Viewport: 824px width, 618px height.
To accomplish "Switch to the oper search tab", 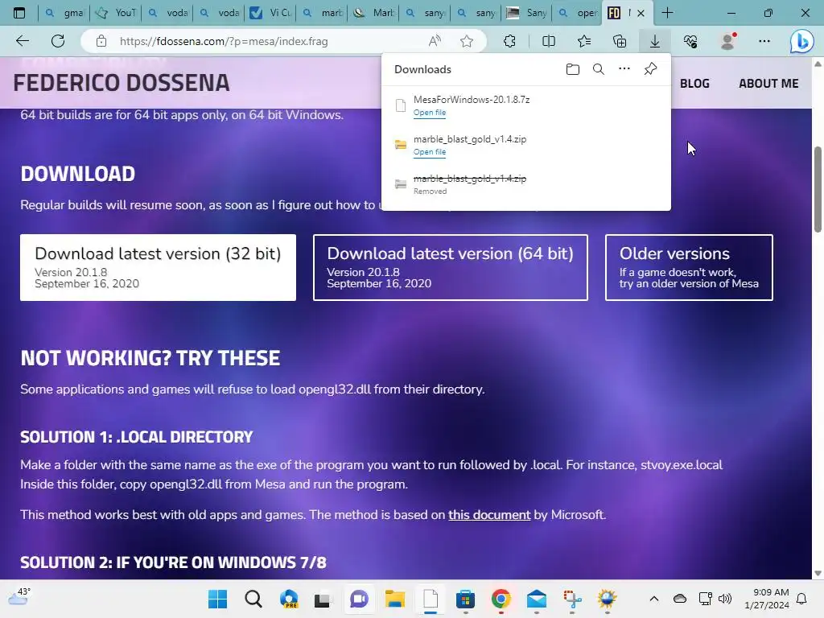I will (578, 13).
